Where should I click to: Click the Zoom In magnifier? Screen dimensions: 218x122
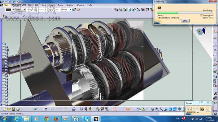point(157,109)
